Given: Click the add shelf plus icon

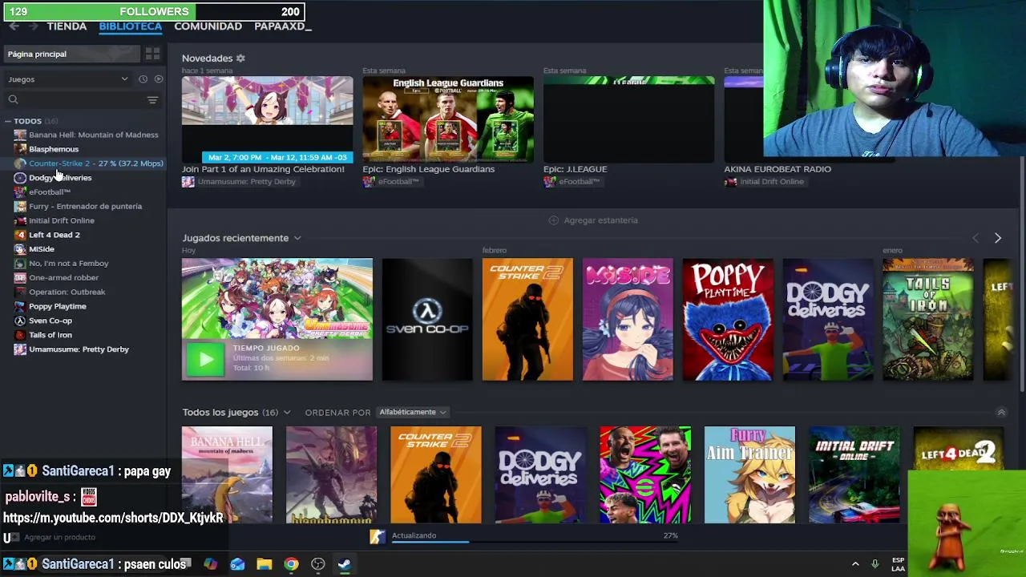Looking at the screenshot, I should tap(553, 220).
